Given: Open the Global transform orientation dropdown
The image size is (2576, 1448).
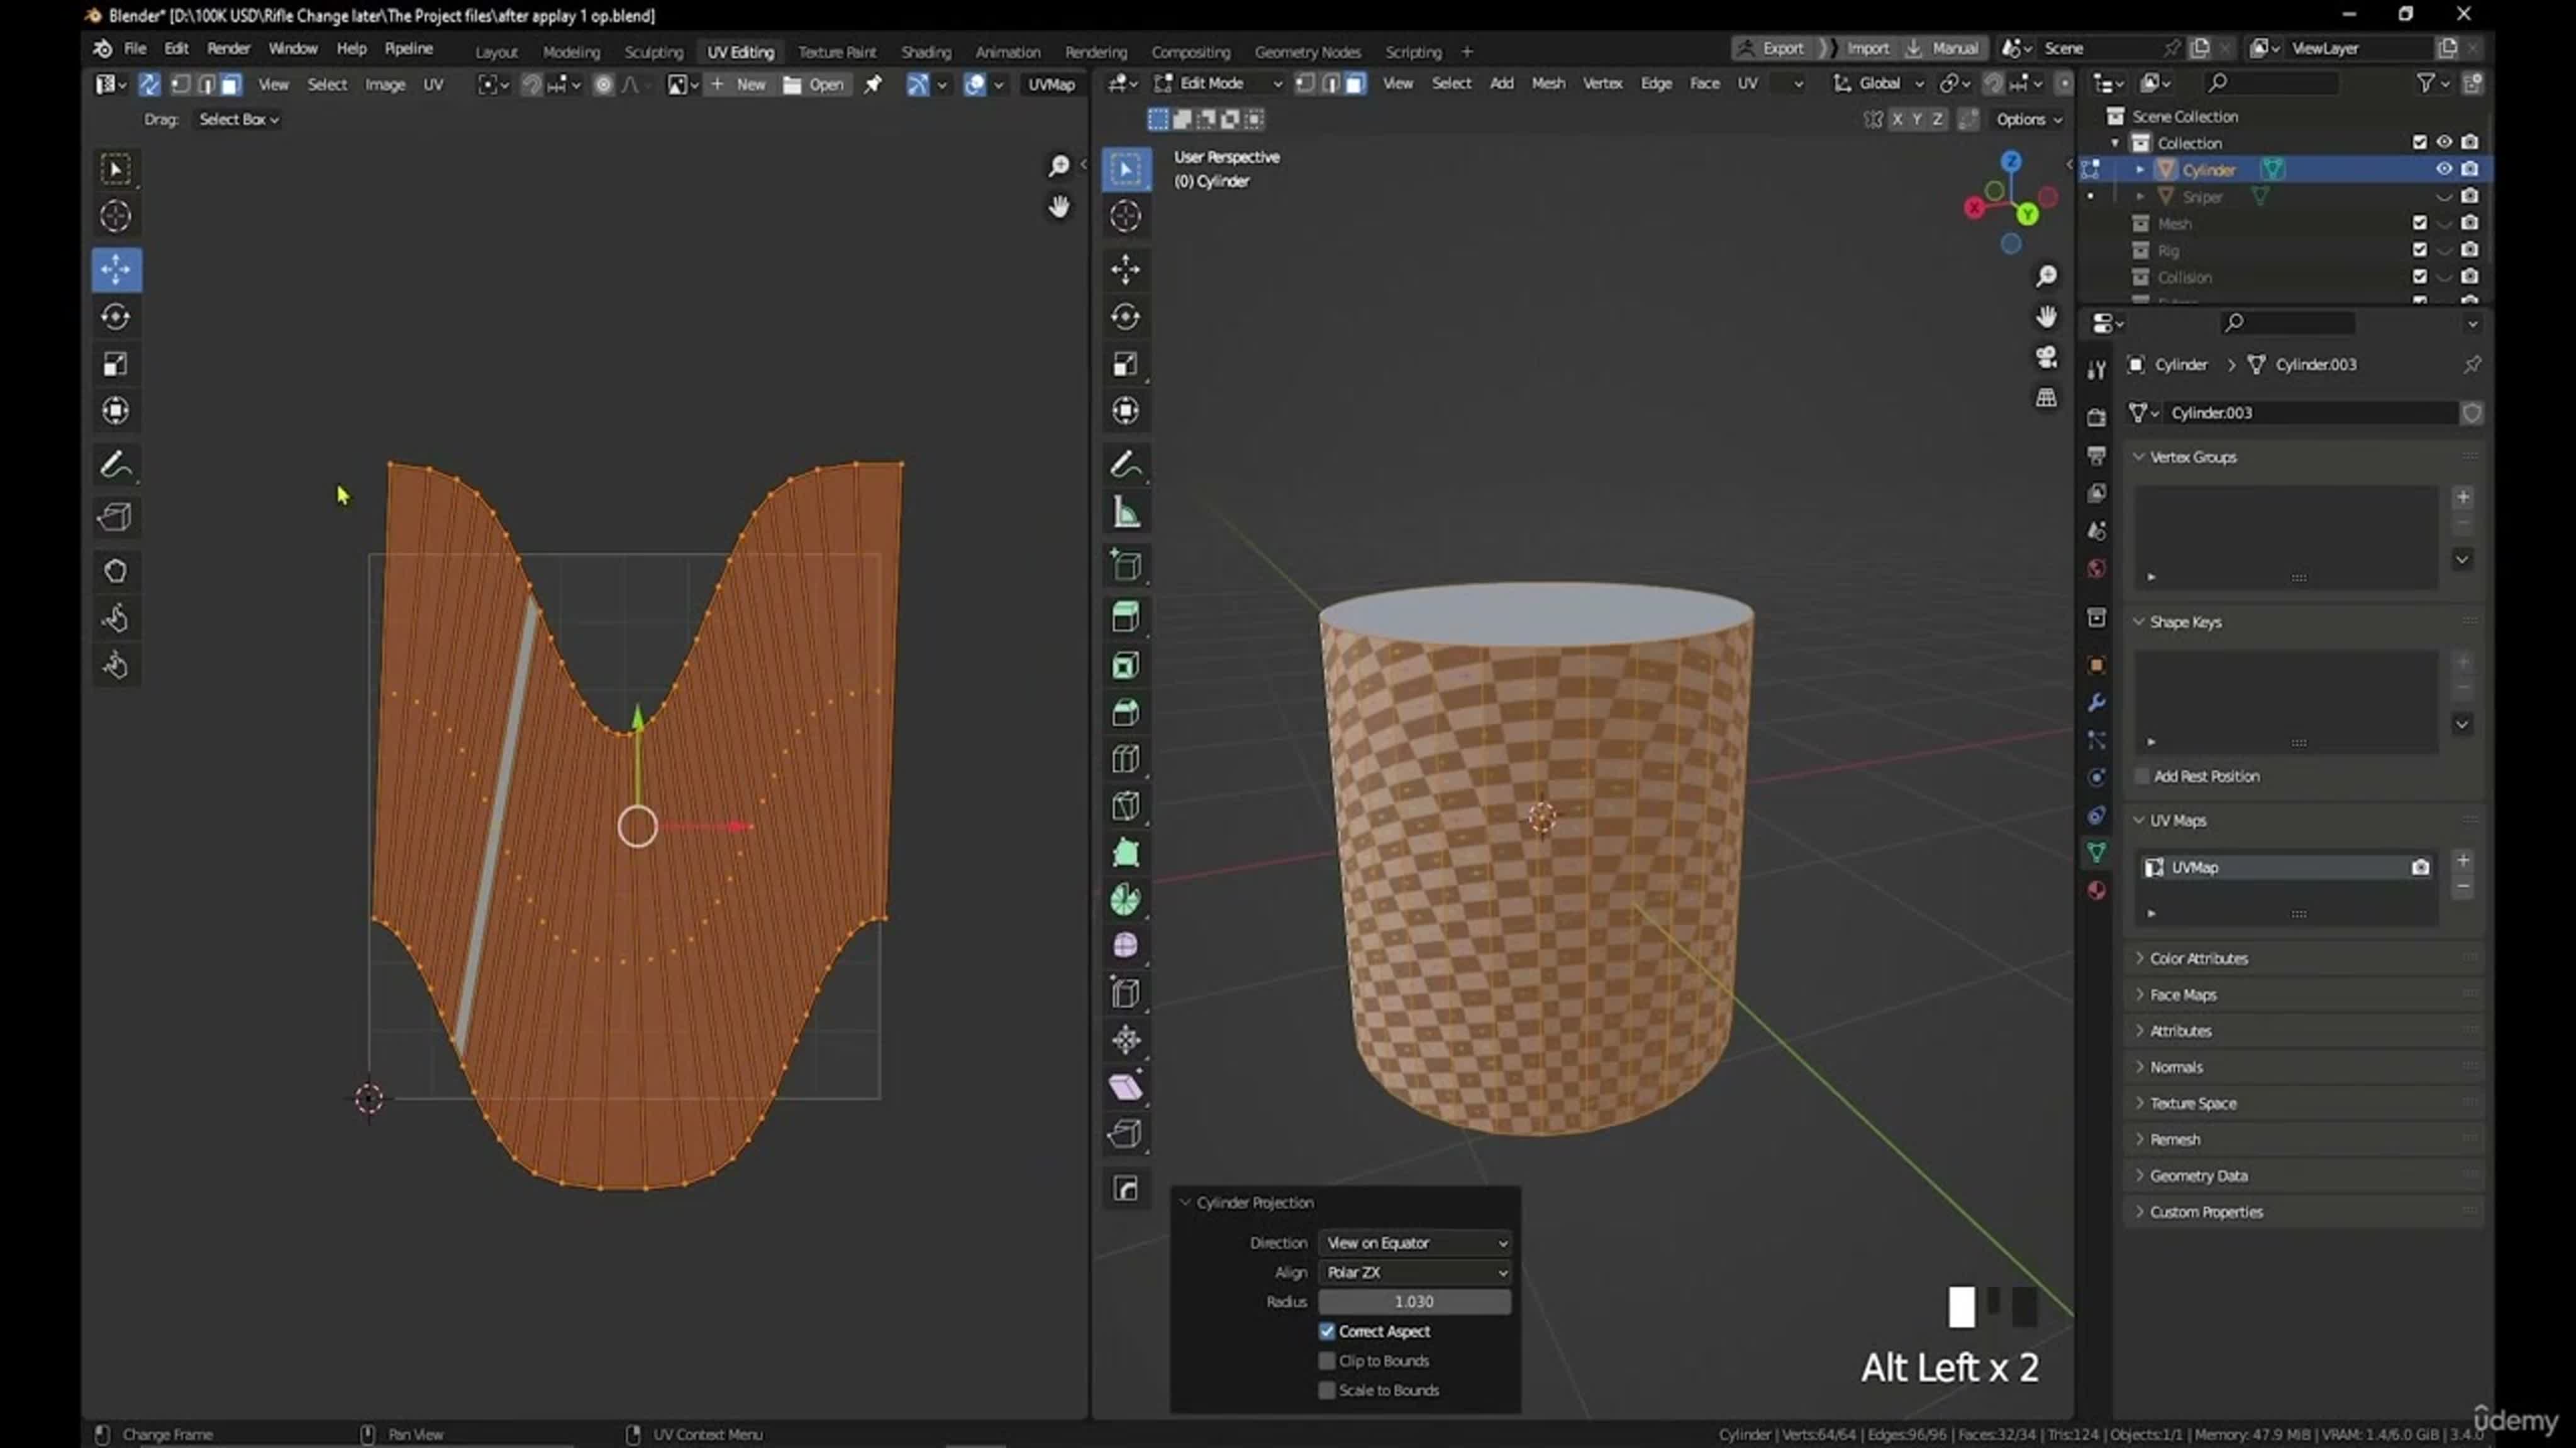Looking at the screenshot, I should point(1878,84).
